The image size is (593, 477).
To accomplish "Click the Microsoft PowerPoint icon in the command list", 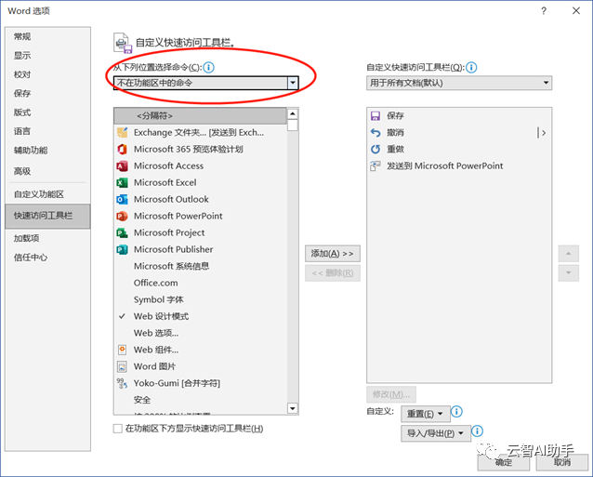I will point(122,216).
